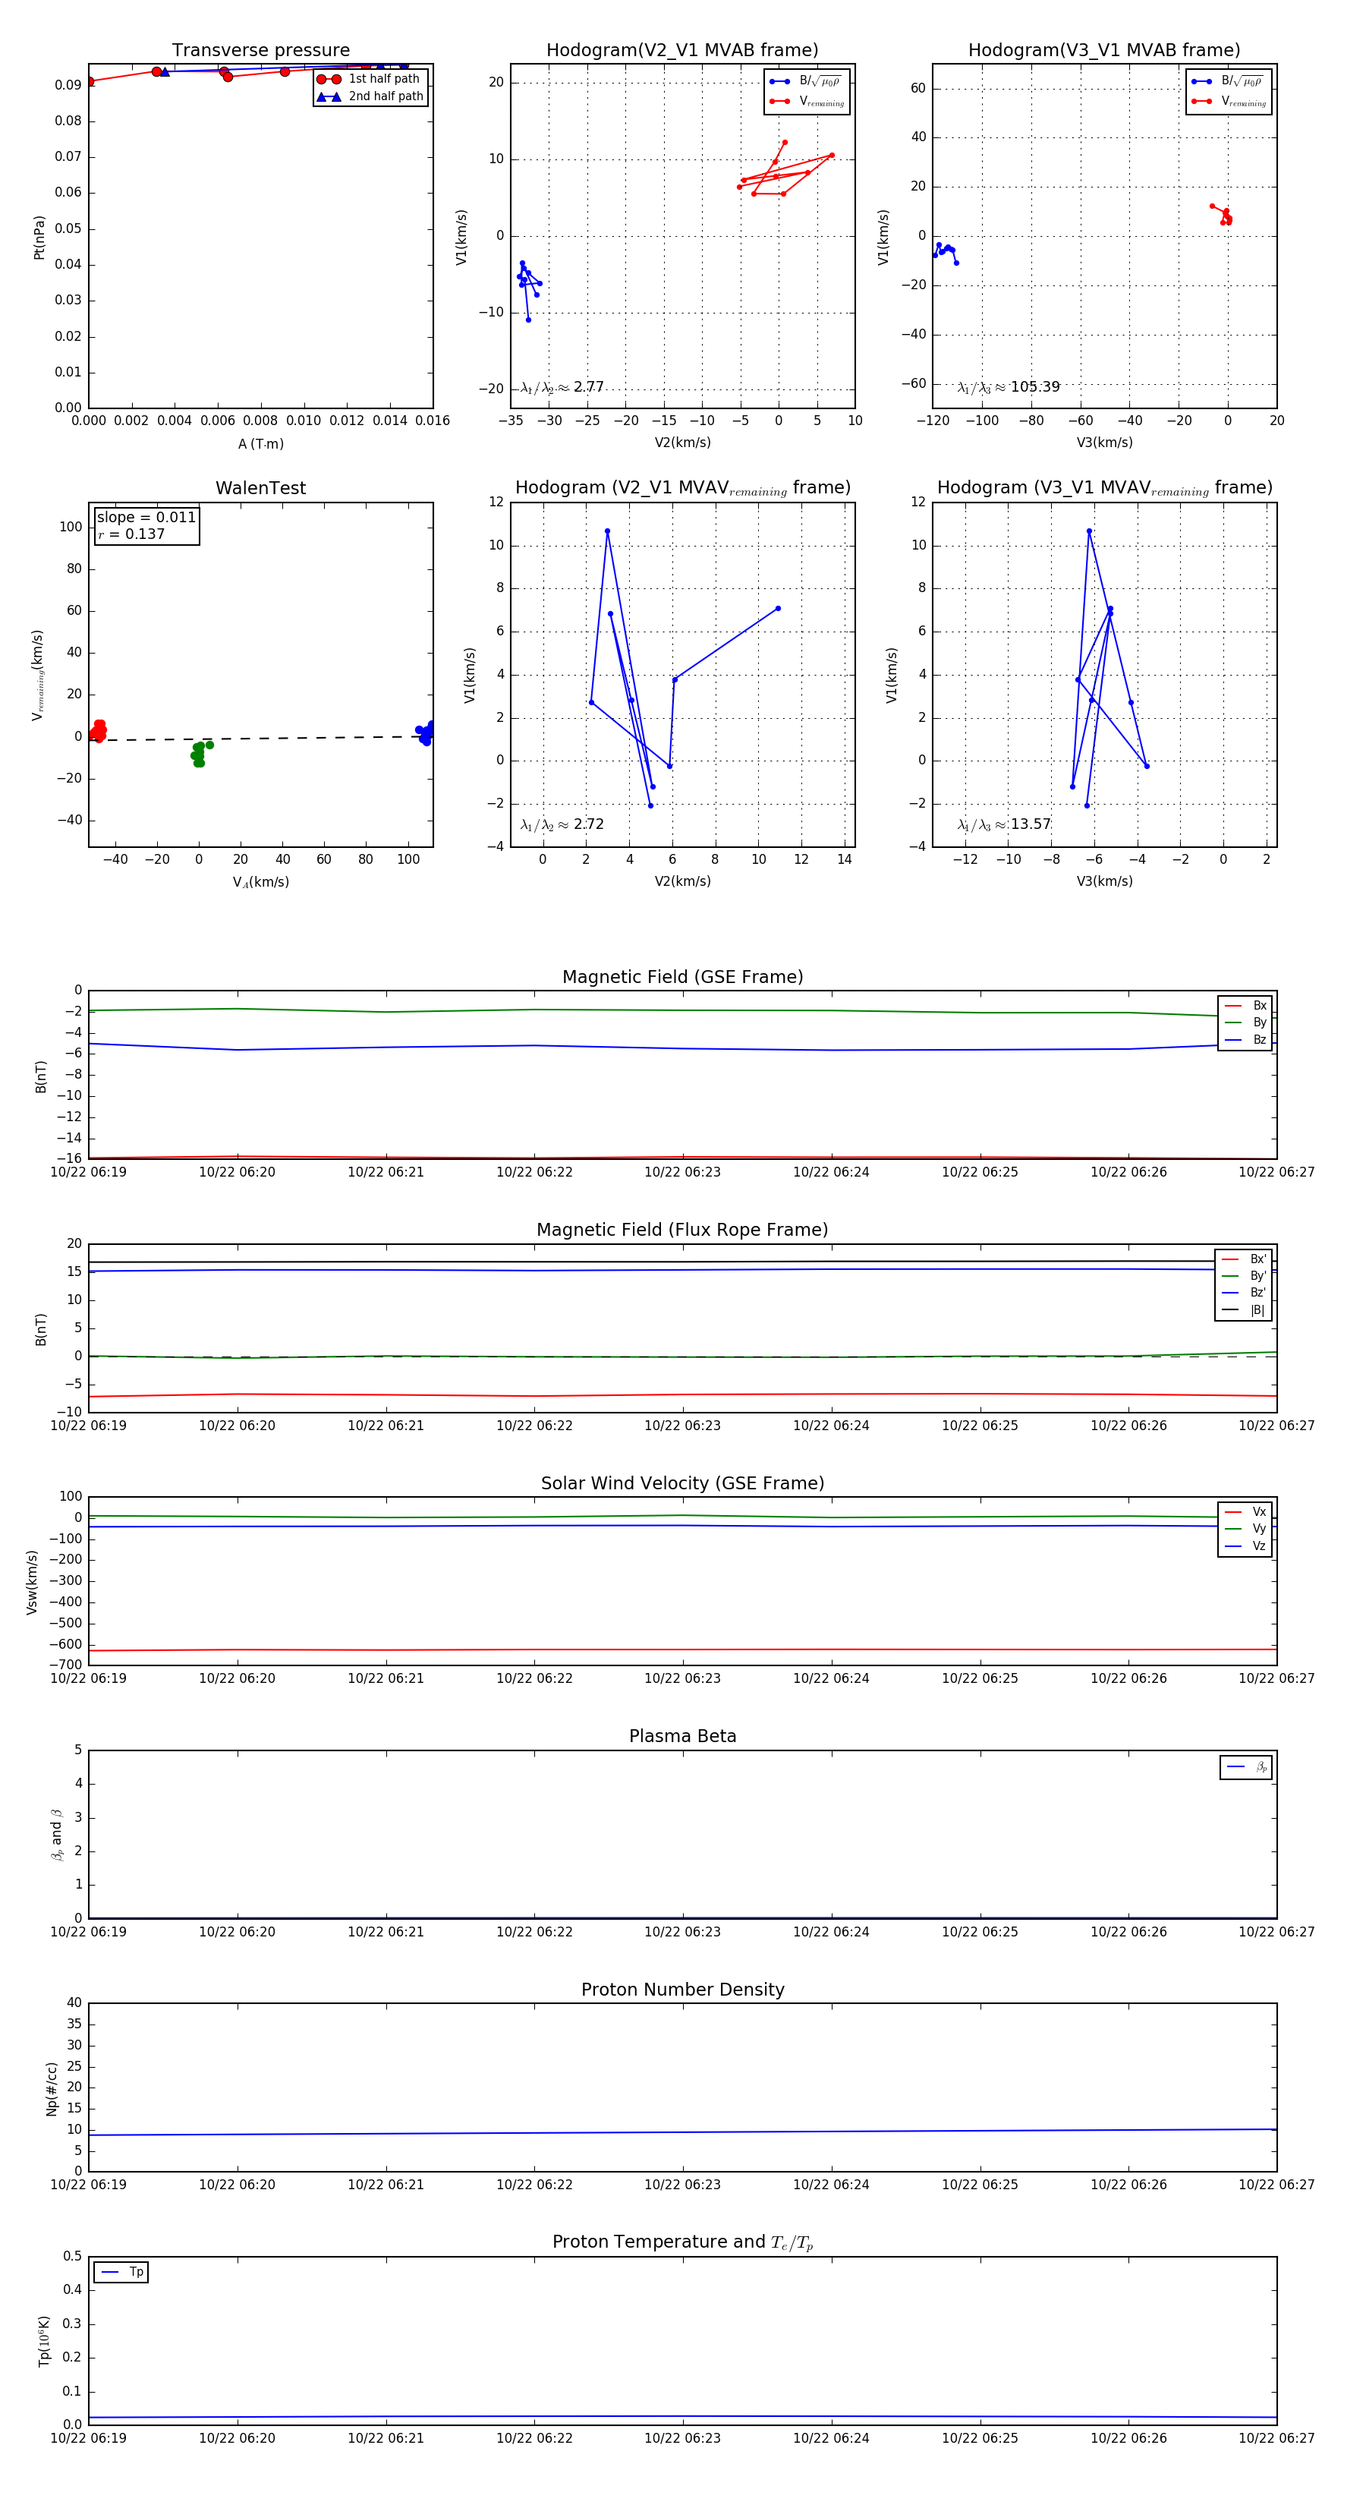Click the WalenTest 'V_A(km/s)' x-axis label
Viewport: 1366px width, 2505px height.
click(260, 882)
